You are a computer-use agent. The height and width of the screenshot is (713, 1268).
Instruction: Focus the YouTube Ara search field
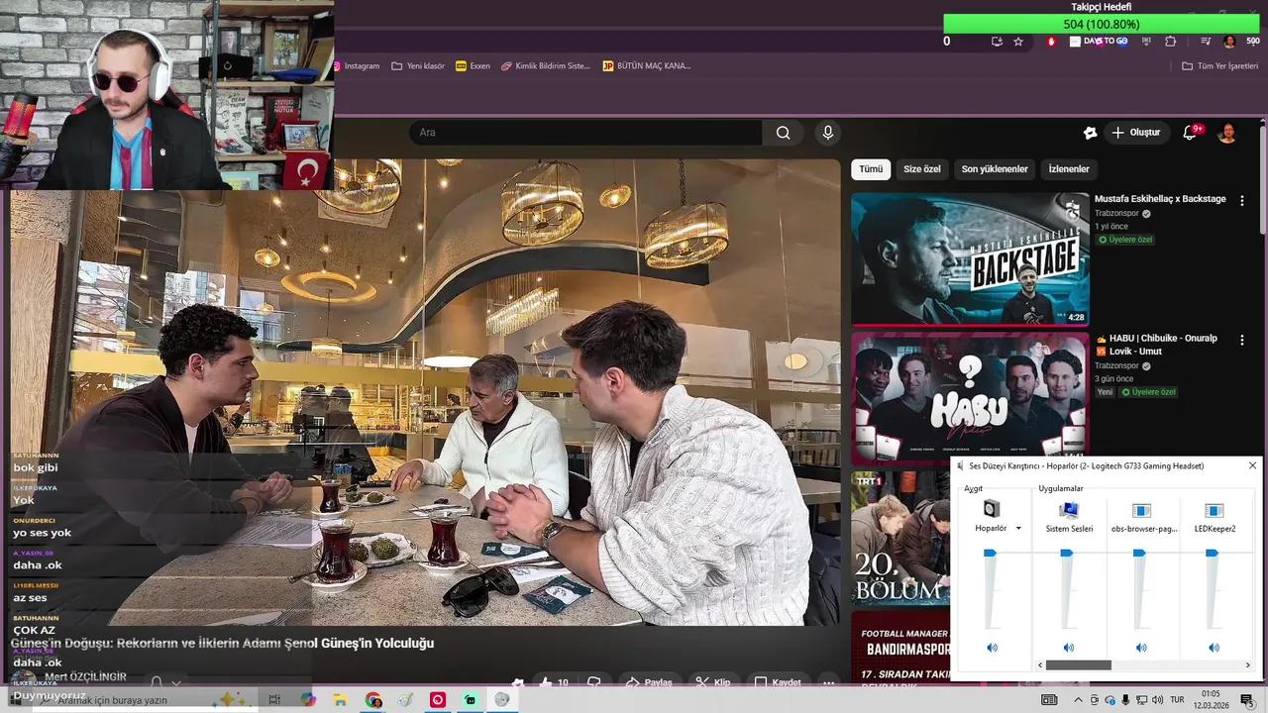[x=584, y=133]
